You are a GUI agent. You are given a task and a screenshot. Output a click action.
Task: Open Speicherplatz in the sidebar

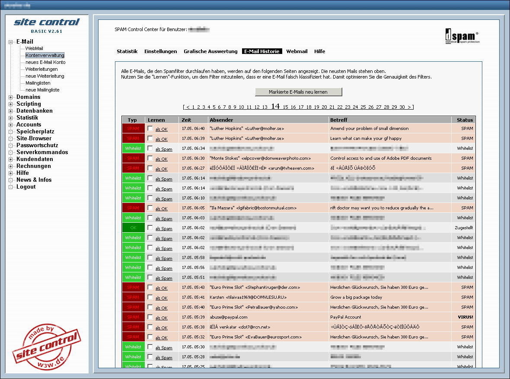[x=35, y=132]
